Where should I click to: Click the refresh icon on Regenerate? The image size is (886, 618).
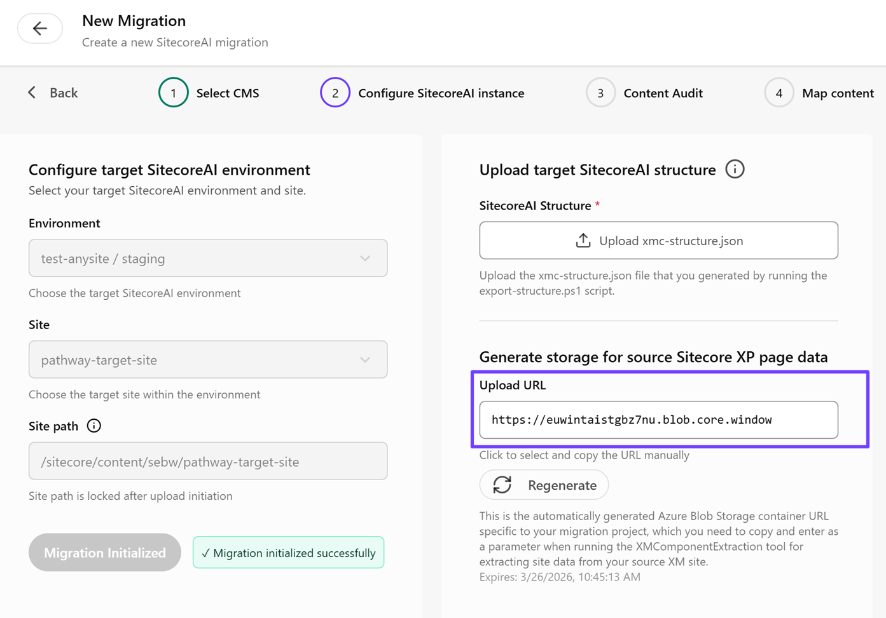[502, 485]
